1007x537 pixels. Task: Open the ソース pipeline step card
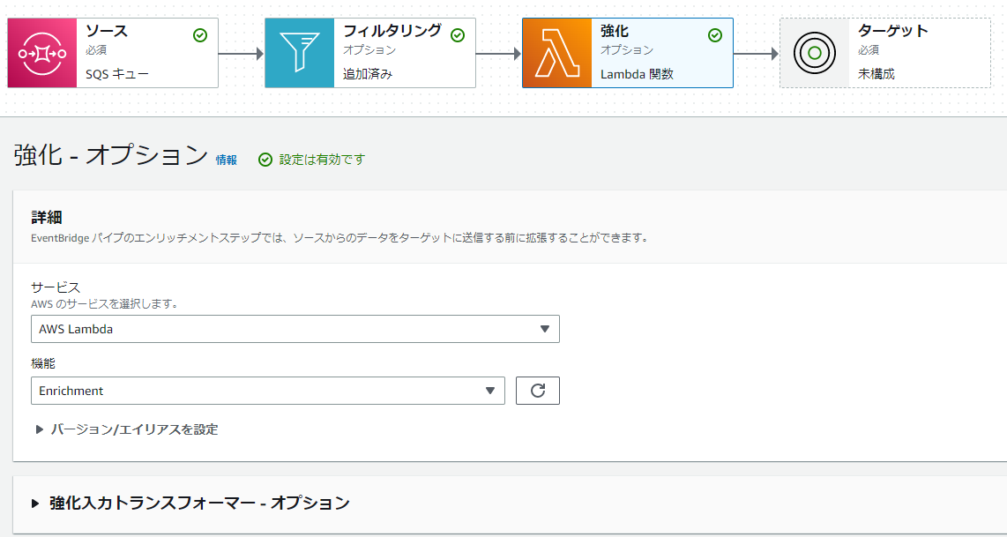point(113,53)
